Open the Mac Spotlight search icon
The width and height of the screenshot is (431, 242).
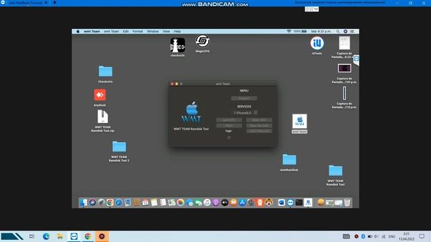[x=338, y=32]
